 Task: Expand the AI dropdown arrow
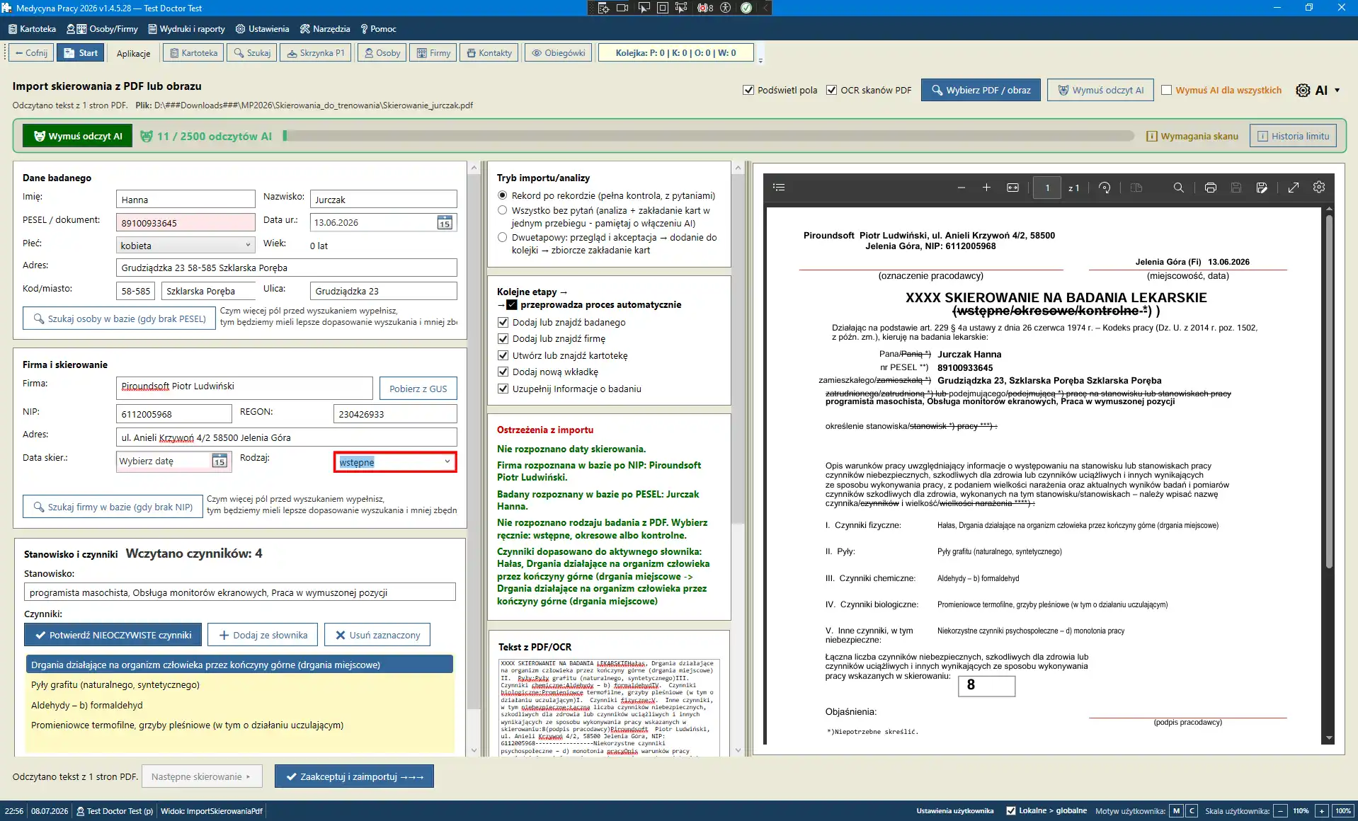(1337, 90)
